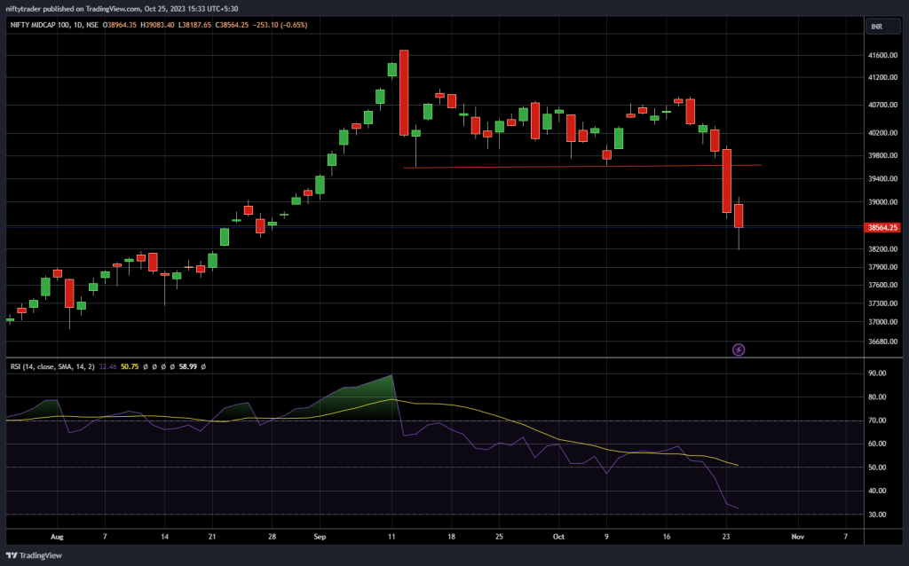The width and height of the screenshot is (909, 566).
Task: Click the 40.00 RSI axis label
Action: tap(877, 491)
